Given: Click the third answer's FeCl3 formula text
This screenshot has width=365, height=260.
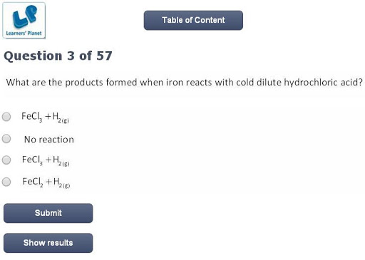Looking at the screenshot, I should tap(32, 160).
